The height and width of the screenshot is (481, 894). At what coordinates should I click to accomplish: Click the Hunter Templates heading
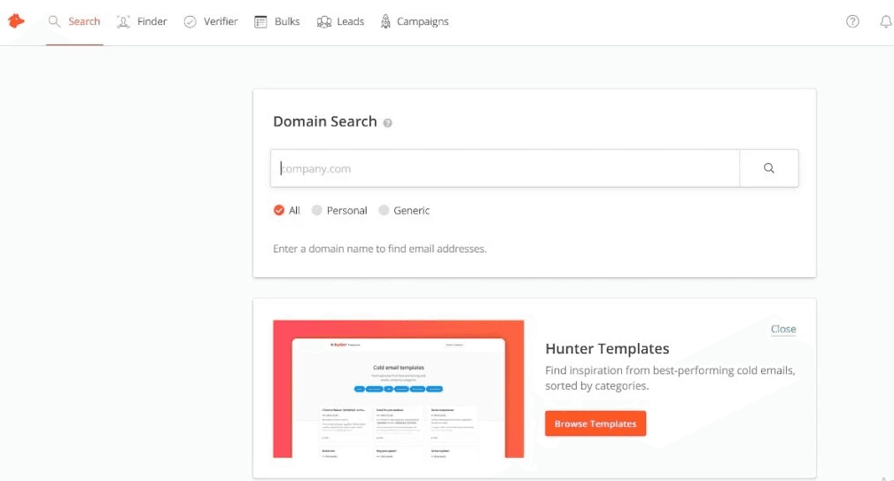[607, 348]
